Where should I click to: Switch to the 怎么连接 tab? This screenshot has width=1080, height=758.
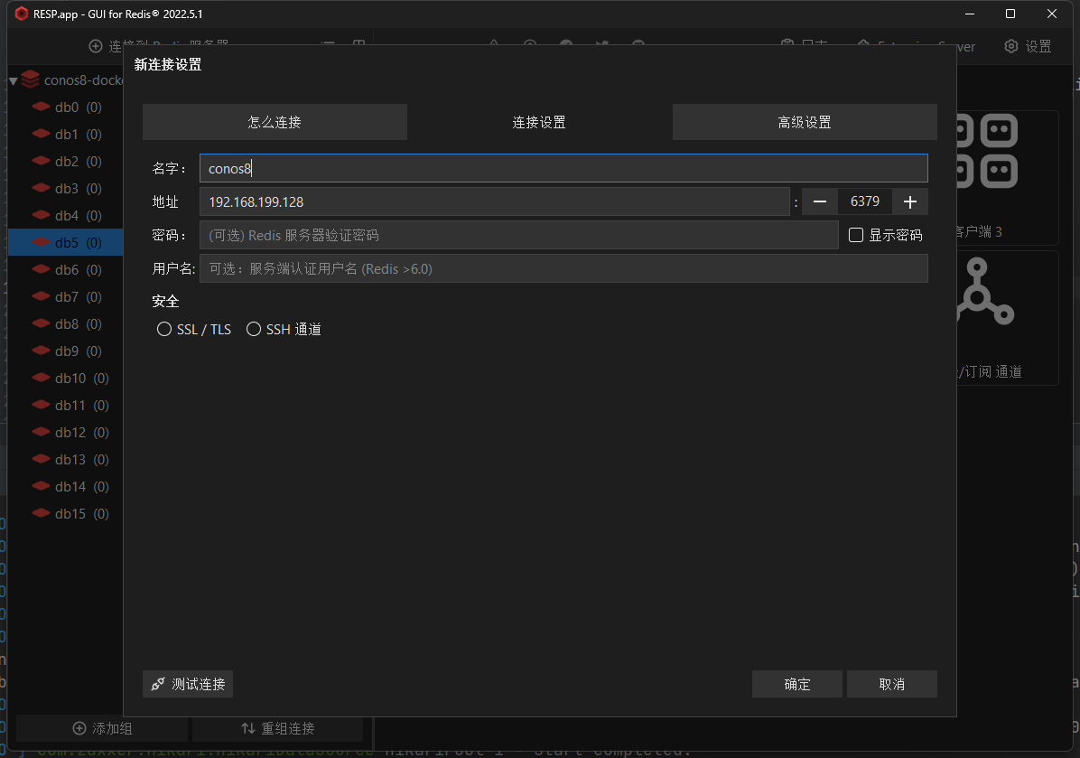[x=275, y=122]
